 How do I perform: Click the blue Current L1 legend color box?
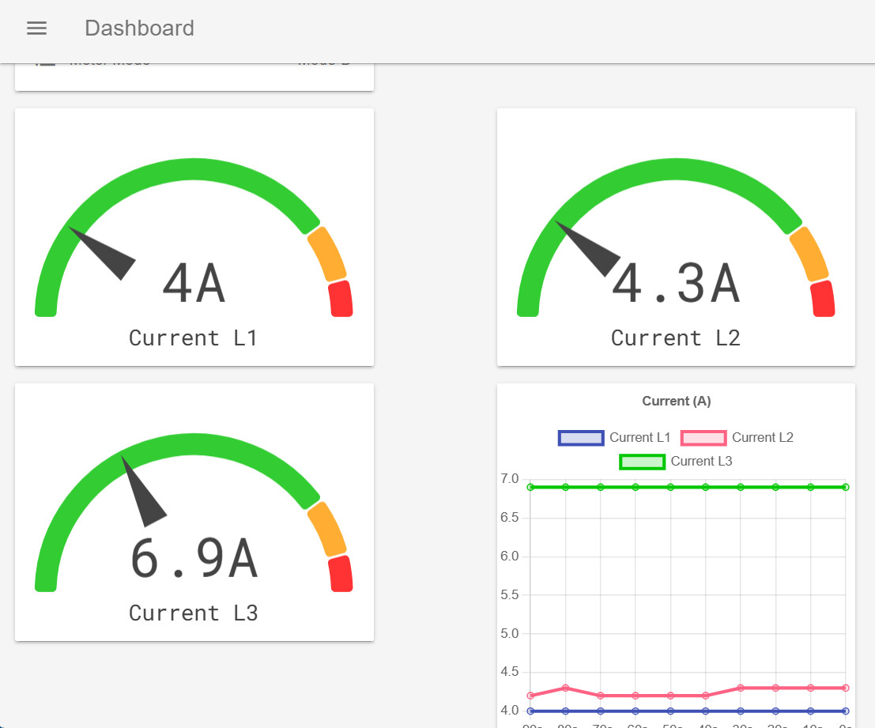pyautogui.click(x=581, y=438)
